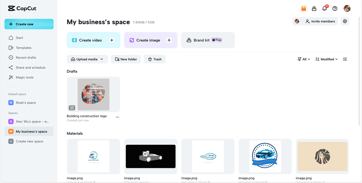The image size is (362, 183).
Task: Open the Brand kit card
Action: tap(208, 40)
